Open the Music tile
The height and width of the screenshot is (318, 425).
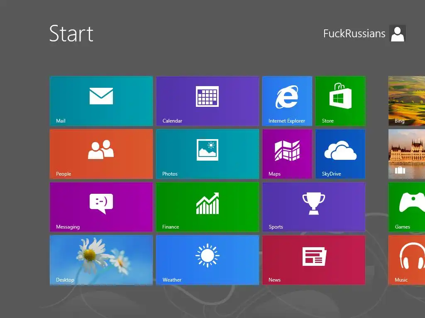(407, 260)
